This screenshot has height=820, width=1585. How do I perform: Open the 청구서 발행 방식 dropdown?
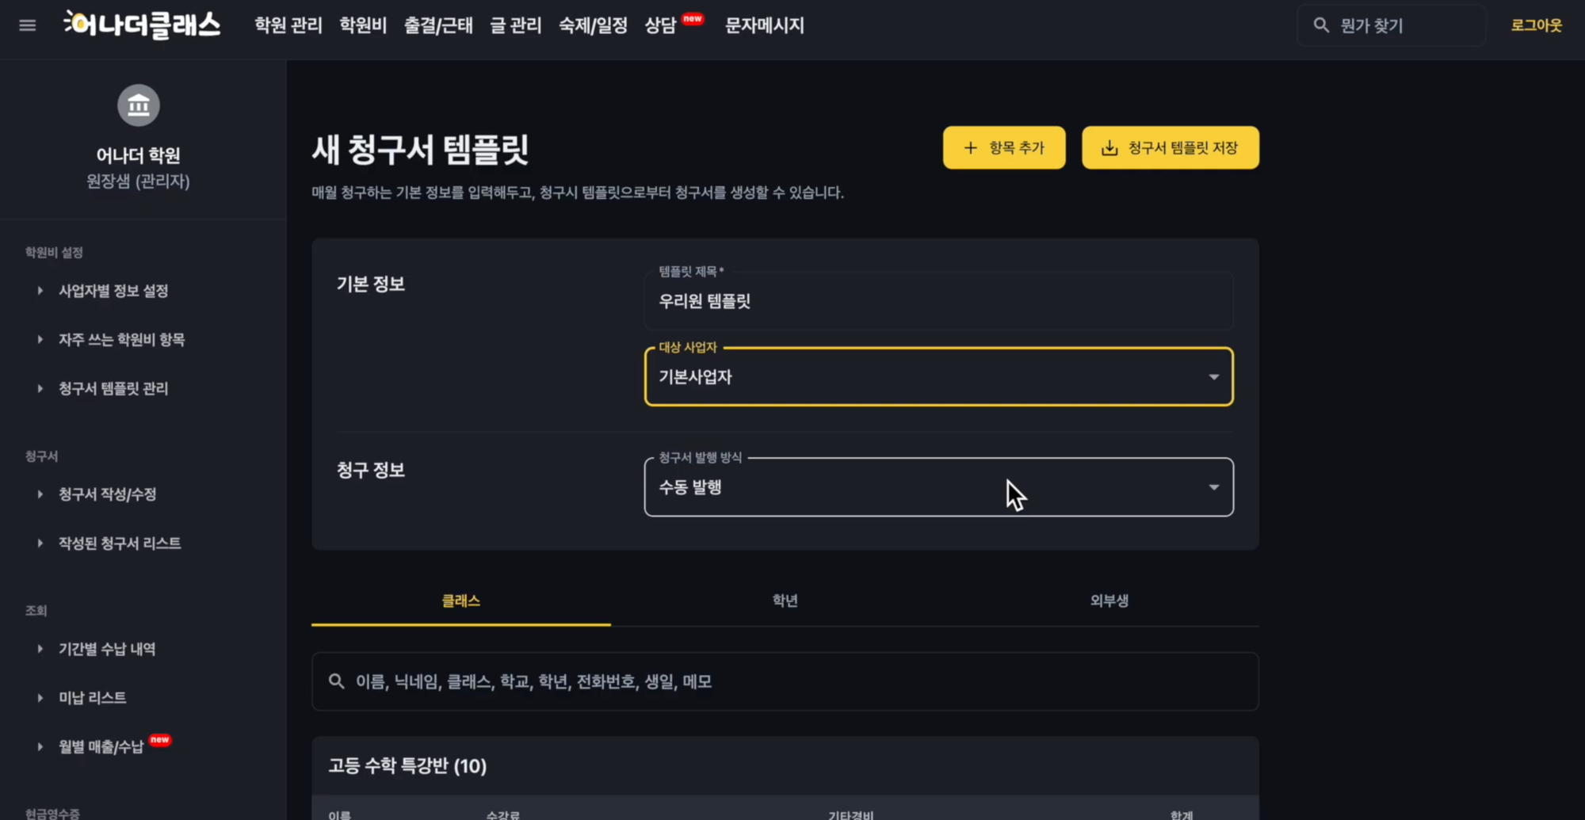pyautogui.click(x=939, y=487)
